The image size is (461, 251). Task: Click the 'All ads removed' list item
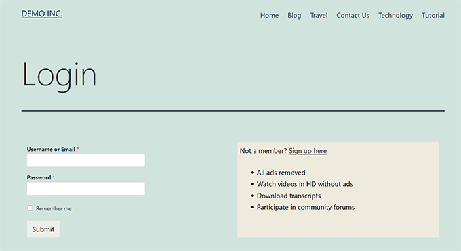[281, 173]
